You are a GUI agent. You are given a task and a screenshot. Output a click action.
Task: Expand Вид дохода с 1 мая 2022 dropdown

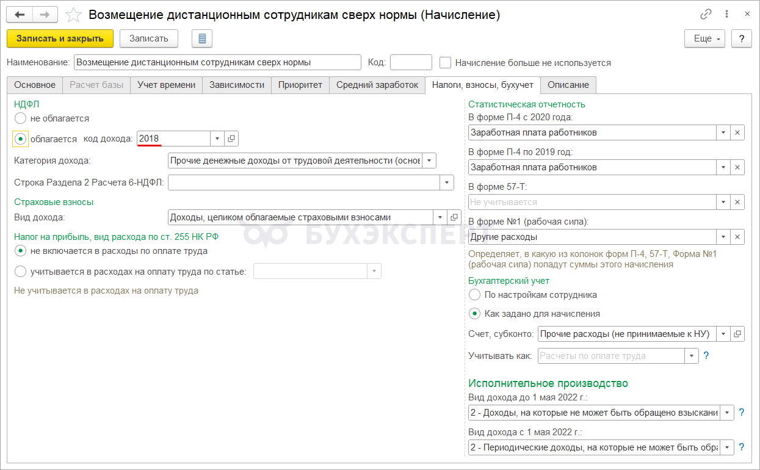coord(727,447)
